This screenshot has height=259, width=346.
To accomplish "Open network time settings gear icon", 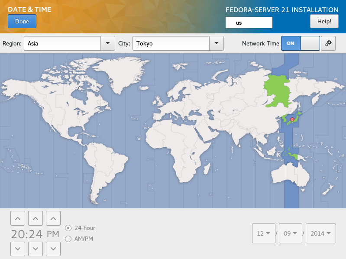I will (x=328, y=43).
